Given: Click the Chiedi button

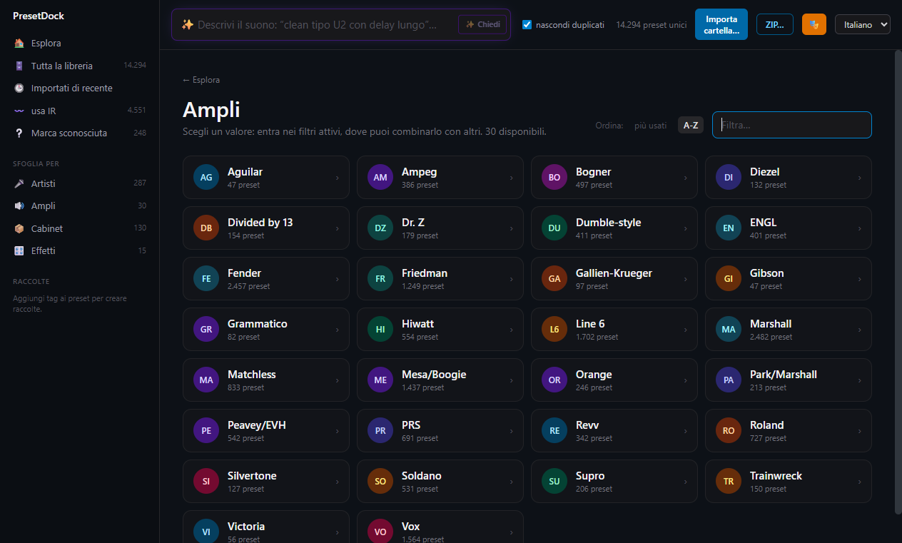Looking at the screenshot, I should pyautogui.click(x=482, y=24).
